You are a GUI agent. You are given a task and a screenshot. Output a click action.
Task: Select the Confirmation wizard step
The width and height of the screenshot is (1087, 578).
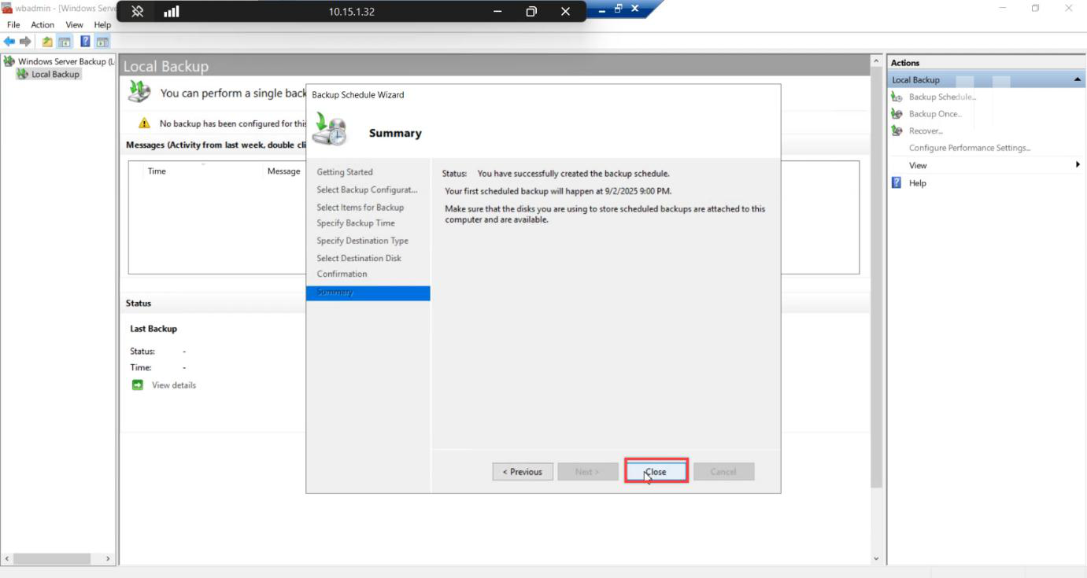pyautogui.click(x=342, y=274)
